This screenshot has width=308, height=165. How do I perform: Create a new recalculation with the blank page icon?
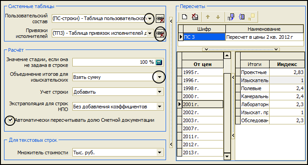(x=184, y=17)
